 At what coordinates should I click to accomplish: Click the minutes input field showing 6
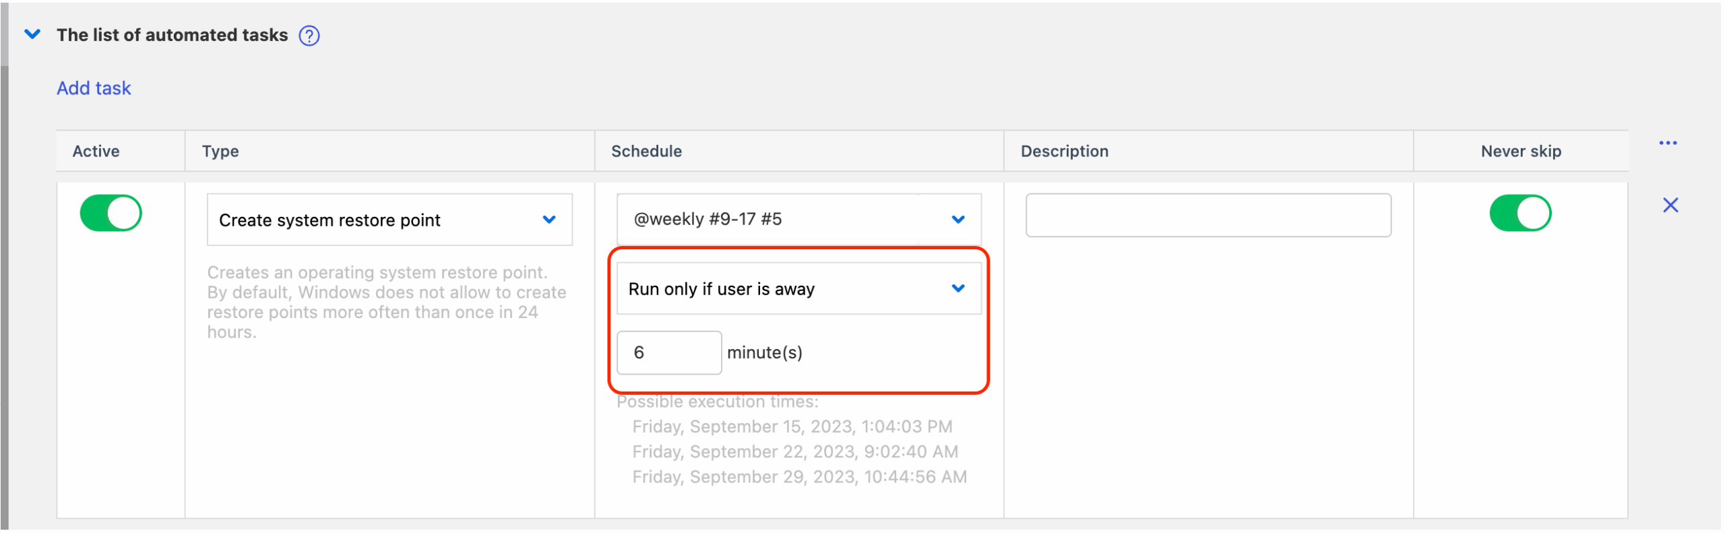tap(669, 352)
